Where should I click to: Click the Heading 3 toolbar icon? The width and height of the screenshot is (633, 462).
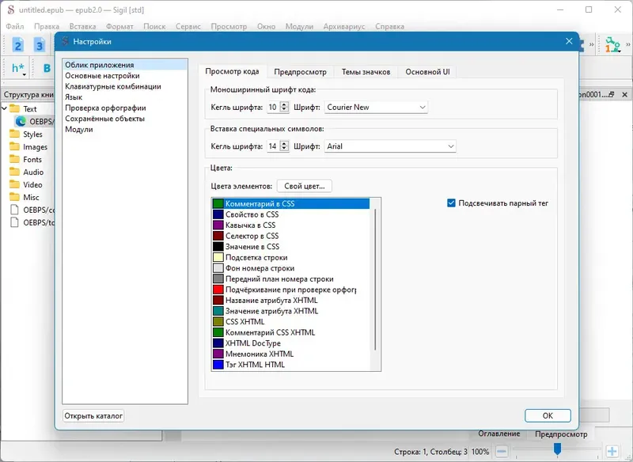pyautogui.click(x=39, y=45)
